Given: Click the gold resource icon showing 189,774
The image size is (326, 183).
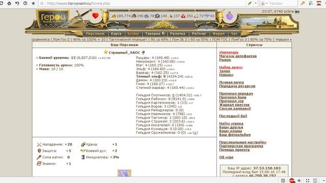Looking at the screenshot, I should click(114, 16).
